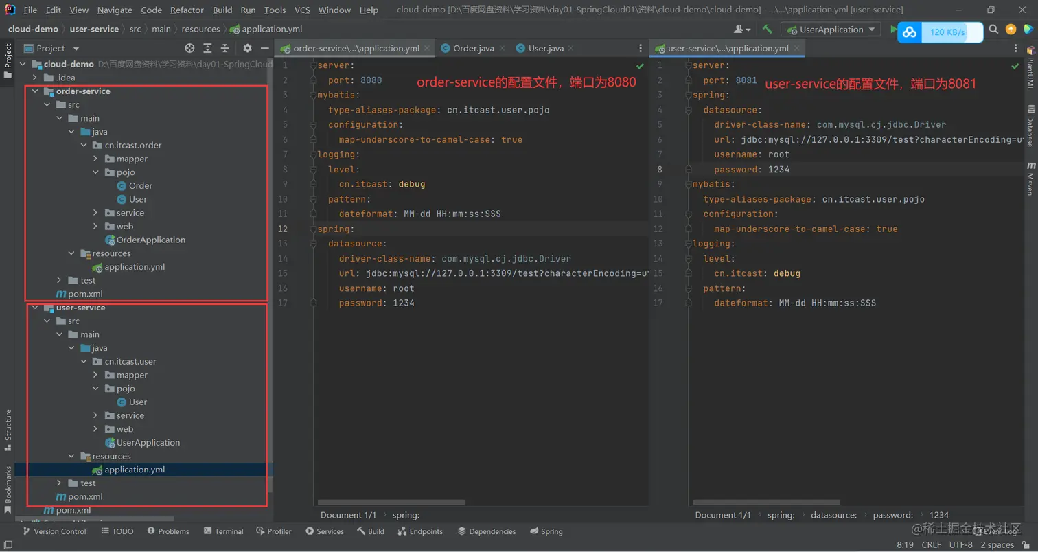Open the Build tool window
1038x552 pixels.
coord(371,531)
